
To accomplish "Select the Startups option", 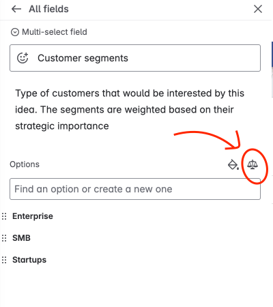I will (x=29, y=260).
